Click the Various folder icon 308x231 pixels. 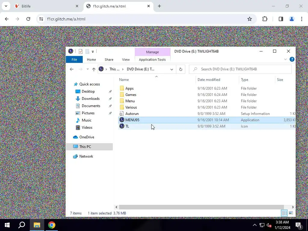click(122, 107)
